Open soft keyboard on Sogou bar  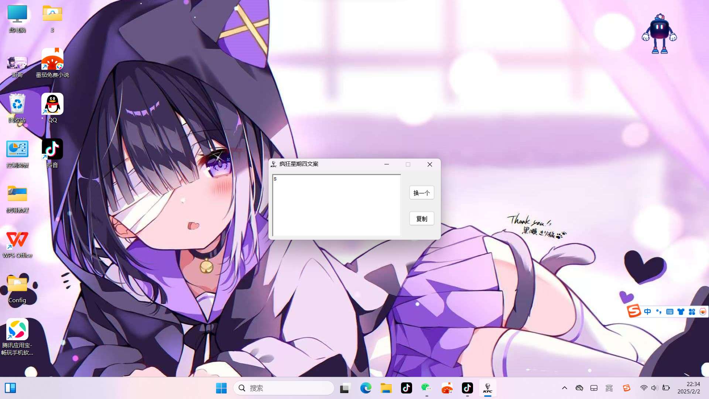(x=670, y=312)
